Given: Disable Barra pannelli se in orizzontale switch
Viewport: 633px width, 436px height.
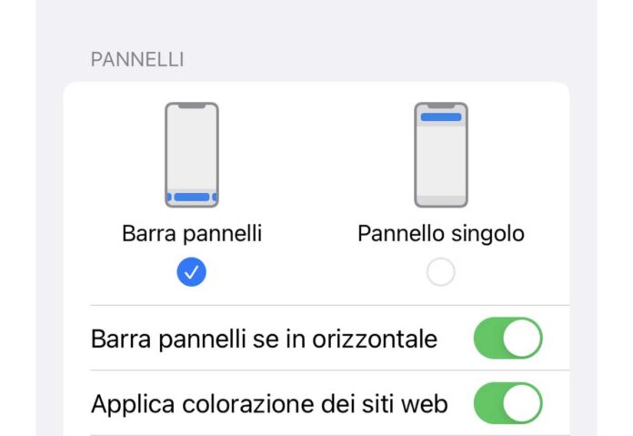Looking at the screenshot, I should point(507,339).
